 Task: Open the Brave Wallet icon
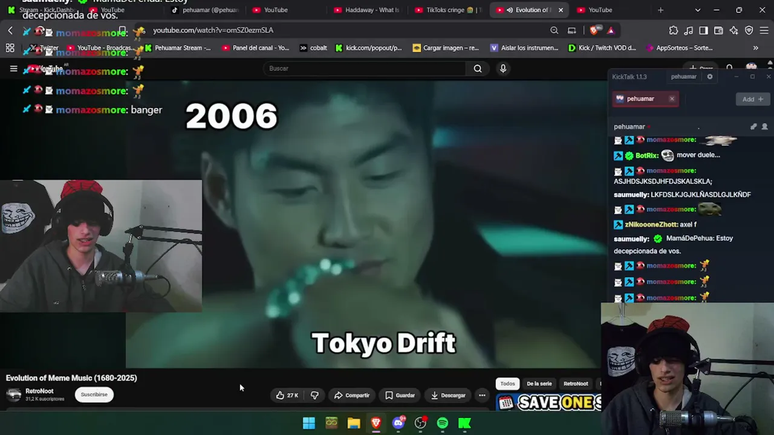pyautogui.click(x=719, y=30)
